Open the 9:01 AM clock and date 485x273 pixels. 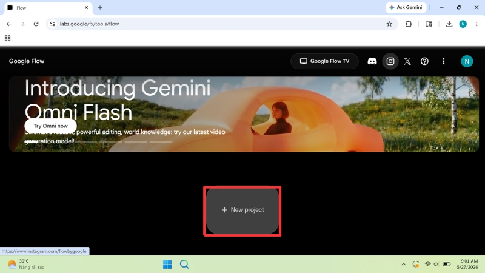(467, 264)
